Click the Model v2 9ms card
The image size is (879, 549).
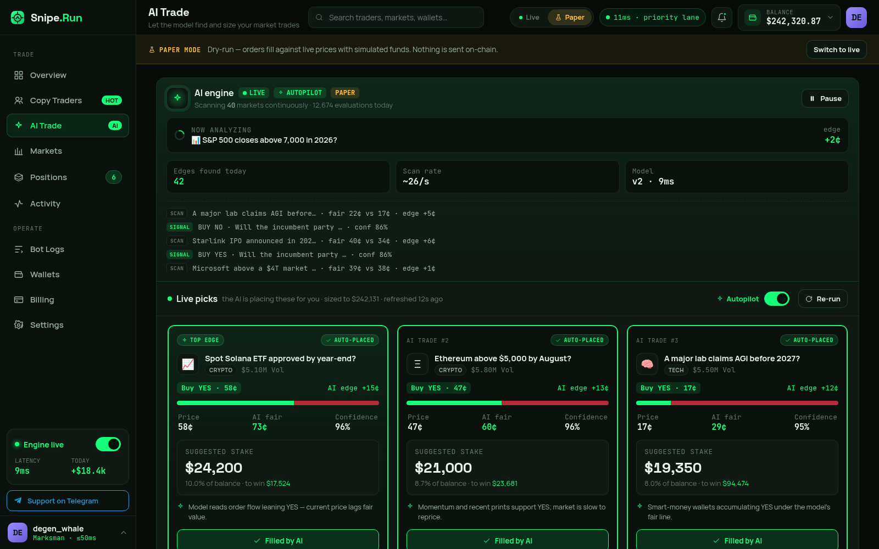coord(737,177)
